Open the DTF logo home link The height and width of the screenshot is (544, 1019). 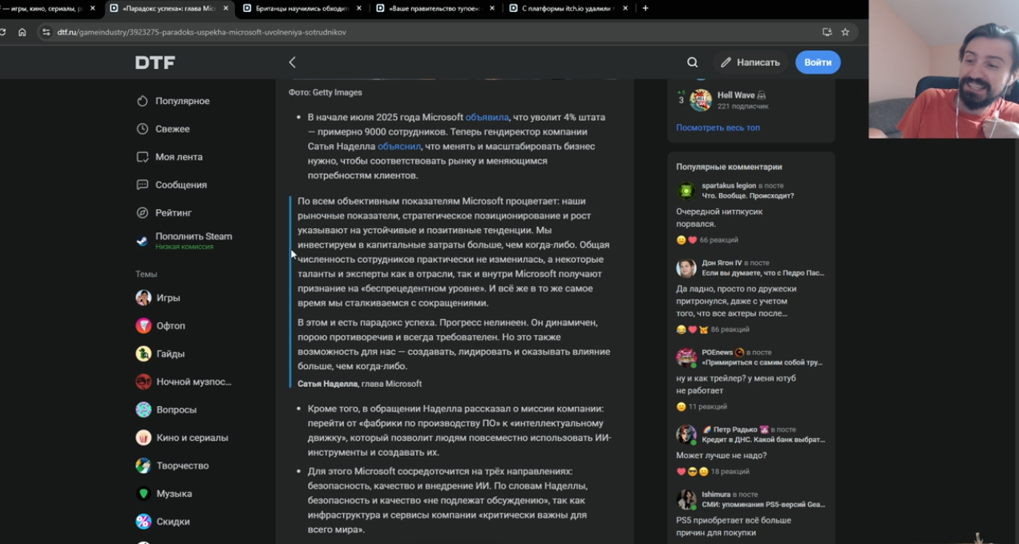155,62
